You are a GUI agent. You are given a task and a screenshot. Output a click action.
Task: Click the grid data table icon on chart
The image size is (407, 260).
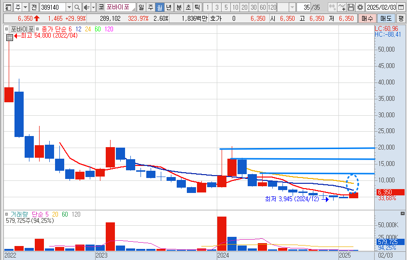tap(9, 38)
